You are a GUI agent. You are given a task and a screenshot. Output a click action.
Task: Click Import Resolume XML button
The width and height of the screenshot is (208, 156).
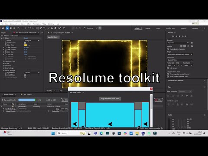110,99
